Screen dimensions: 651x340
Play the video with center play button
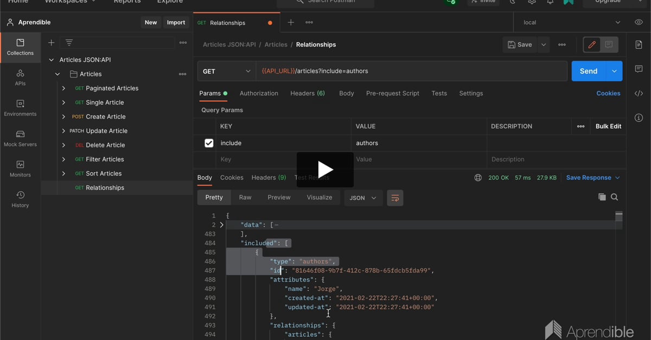click(325, 169)
